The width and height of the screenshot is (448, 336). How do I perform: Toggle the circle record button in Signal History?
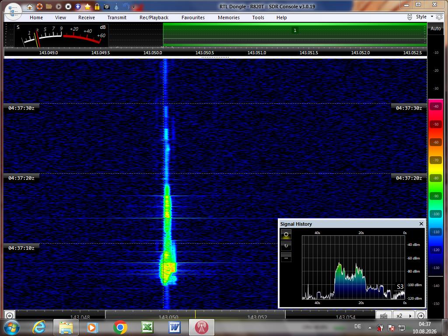[x=286, y=234]
